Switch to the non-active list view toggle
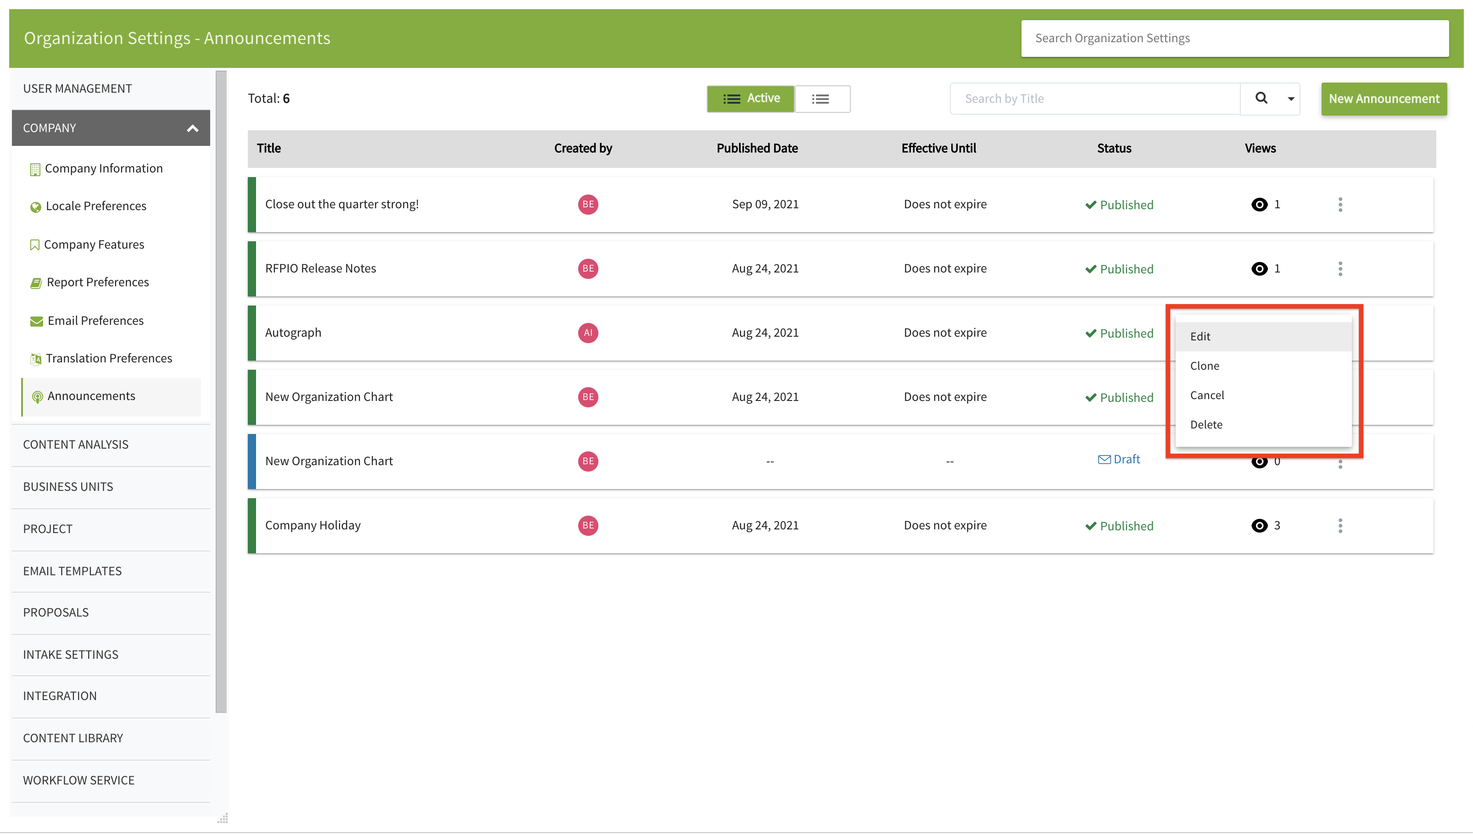Screen dimensions: 1473x834 click(x=822, y=99)
